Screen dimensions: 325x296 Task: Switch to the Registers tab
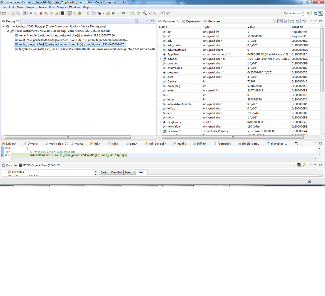pyautogui.click(x=212, y=21)
